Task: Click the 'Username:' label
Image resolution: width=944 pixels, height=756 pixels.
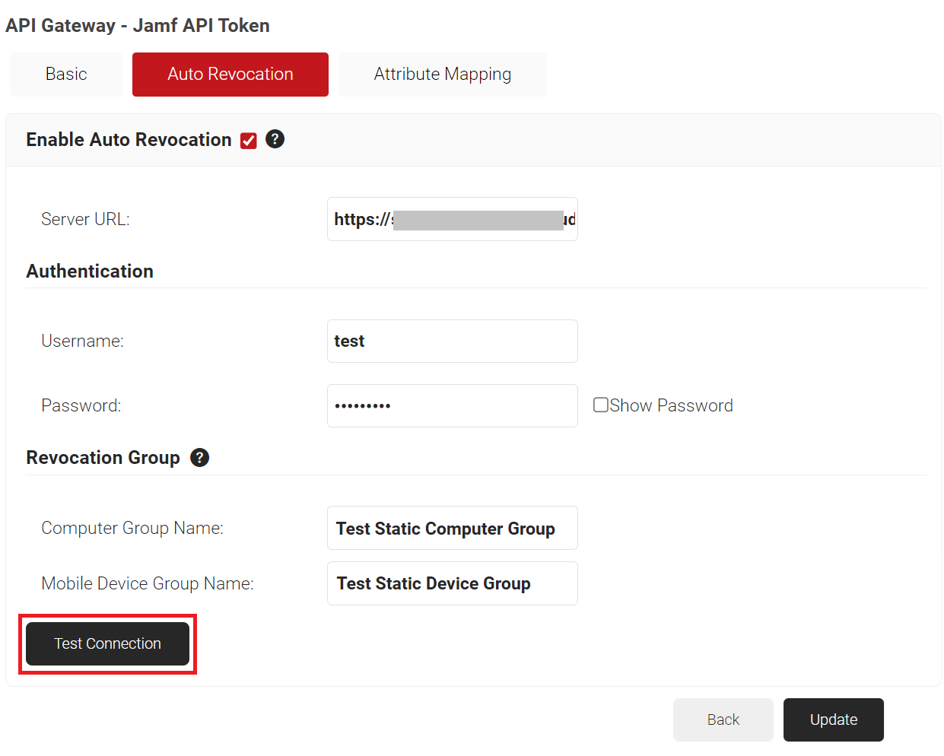Action: [x=82, y=341]
